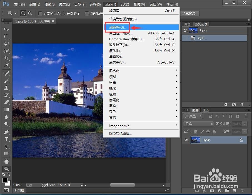
Task: Select the Horizontal Type tool
Action: pyautogui.click(x=6, y=139)
